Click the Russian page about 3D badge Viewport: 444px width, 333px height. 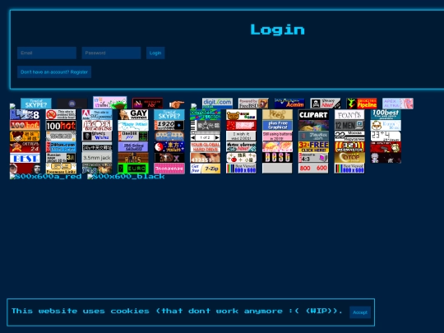tap(61, 158)
